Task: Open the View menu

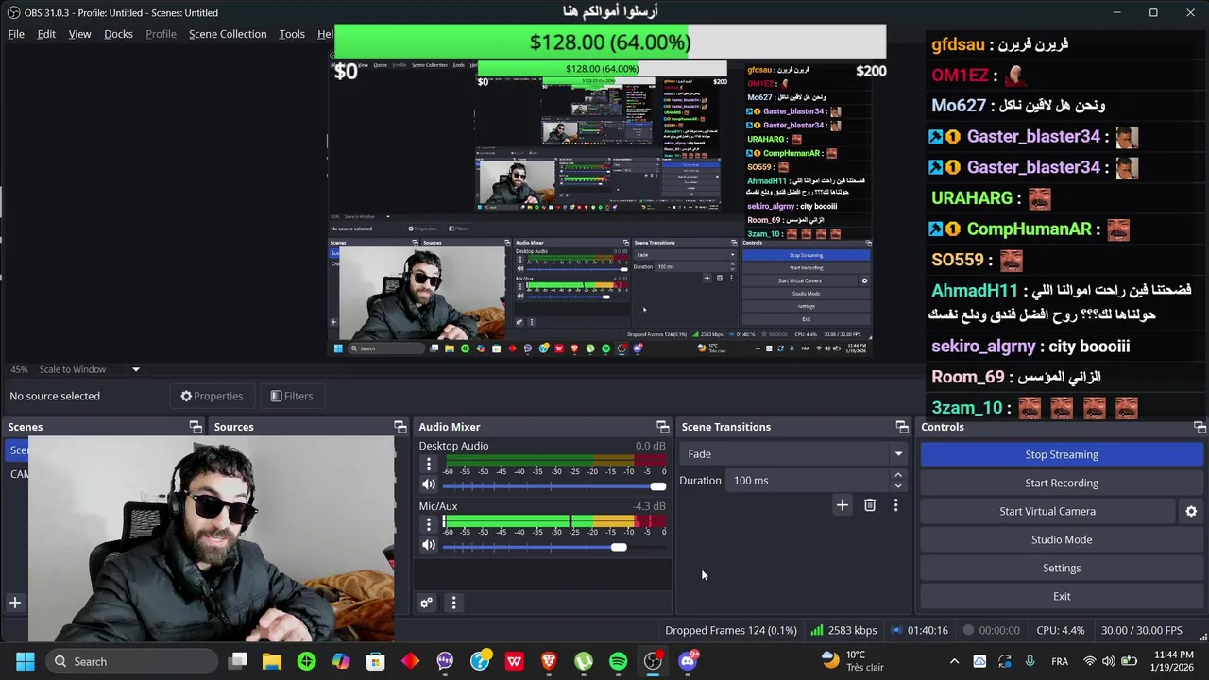Action: tap(79, 34)
